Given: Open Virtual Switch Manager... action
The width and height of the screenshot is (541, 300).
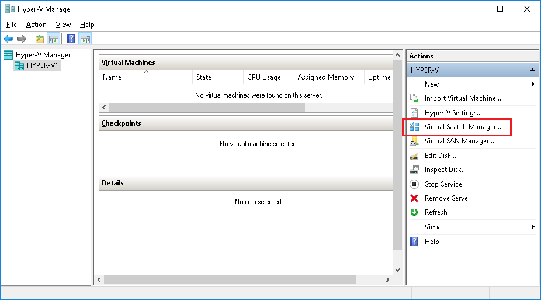Looking at the screenshot, I should pyautogui.click(x=463, y=127).
